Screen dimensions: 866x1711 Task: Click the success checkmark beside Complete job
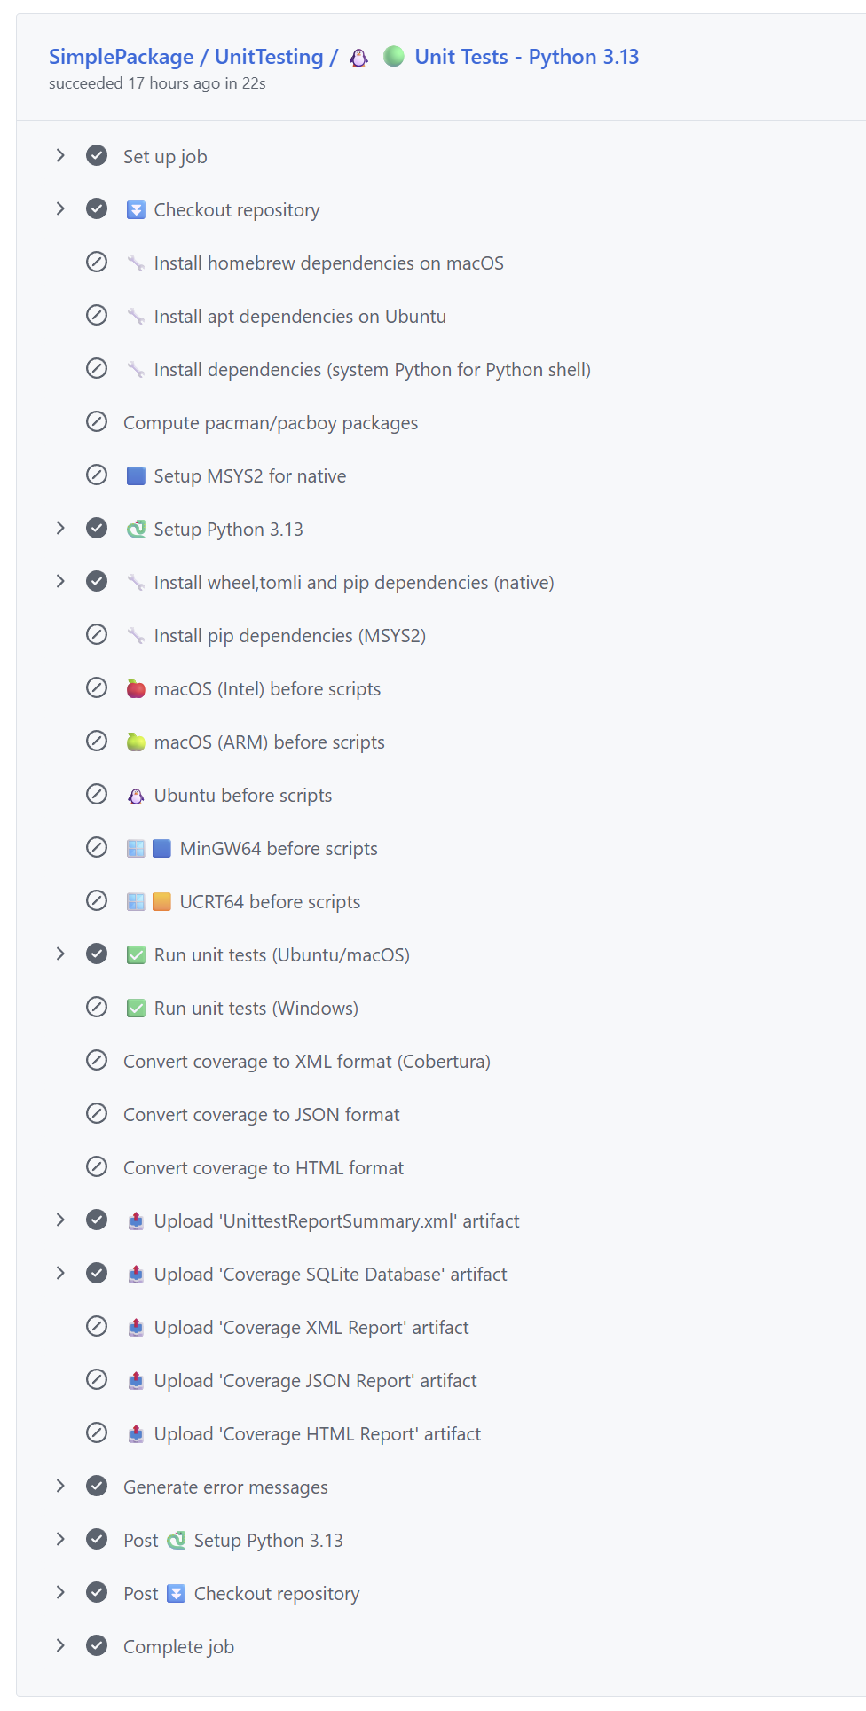(x=97, y=1646)
